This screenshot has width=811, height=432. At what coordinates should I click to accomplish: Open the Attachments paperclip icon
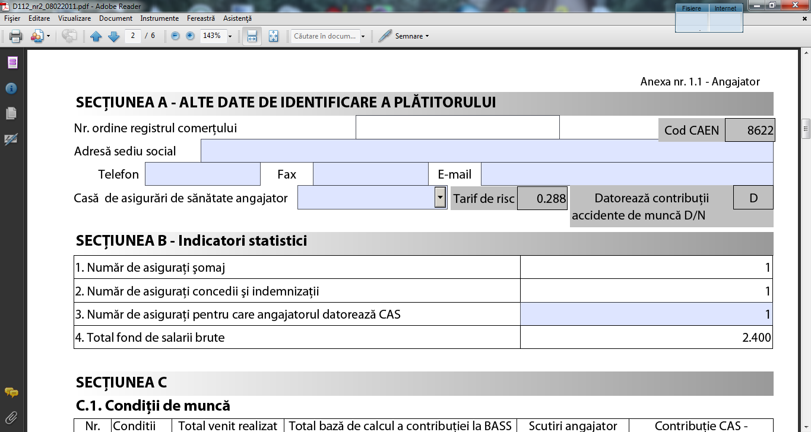11,417
